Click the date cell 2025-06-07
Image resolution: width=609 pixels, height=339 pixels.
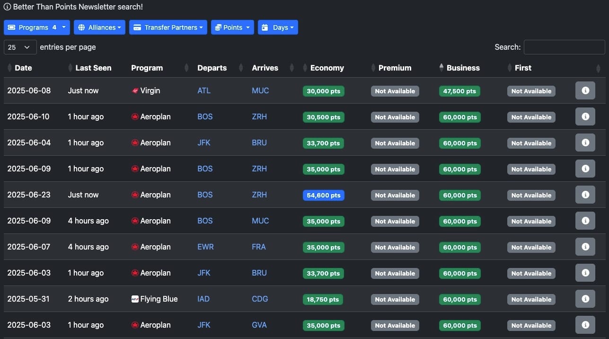(x=29, y=247)
